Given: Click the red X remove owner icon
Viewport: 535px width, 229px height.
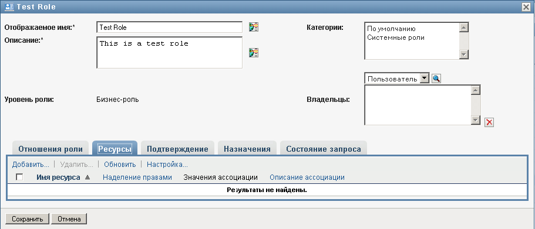Looking at the screenshot, I should point(489,122).
